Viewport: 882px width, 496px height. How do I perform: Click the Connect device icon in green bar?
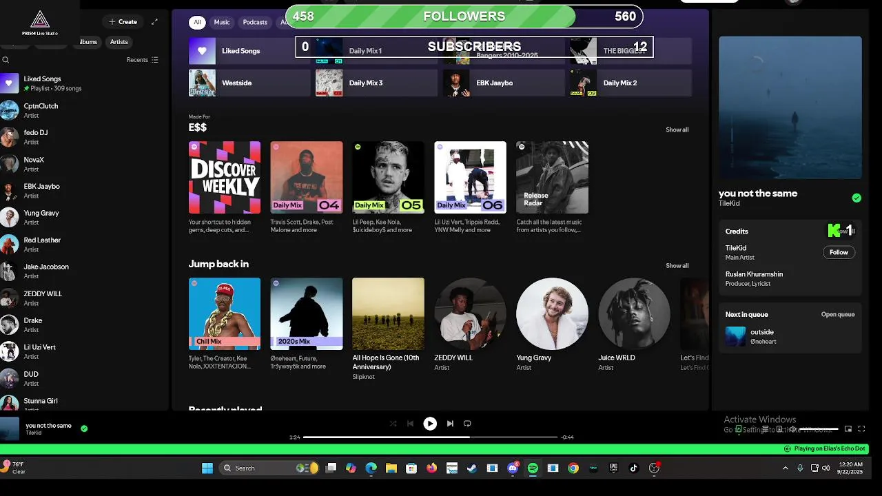[788, 448]
